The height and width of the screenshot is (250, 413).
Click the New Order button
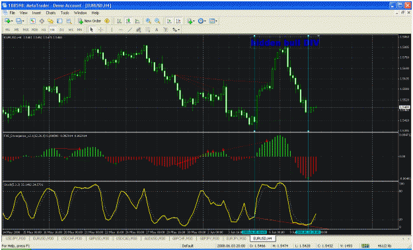[x=89, y=21]
